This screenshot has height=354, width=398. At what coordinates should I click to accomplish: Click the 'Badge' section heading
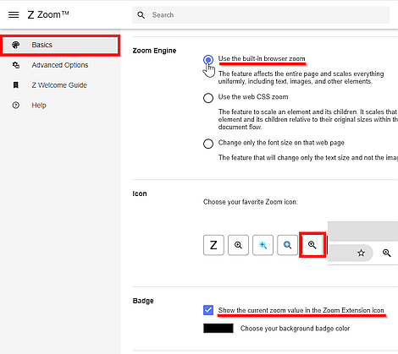point(143,301)
